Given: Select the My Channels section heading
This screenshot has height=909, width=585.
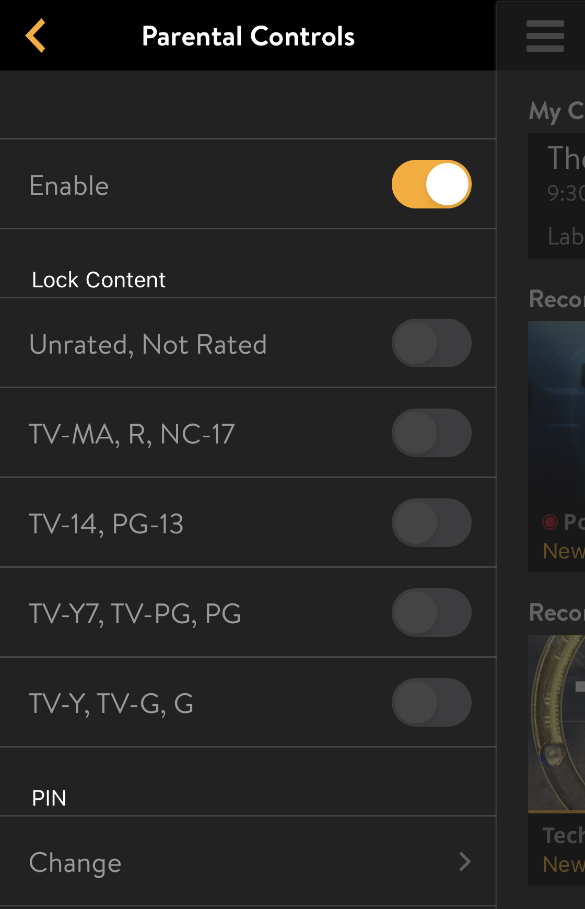Looking at the screenshot, I should 555,111.
